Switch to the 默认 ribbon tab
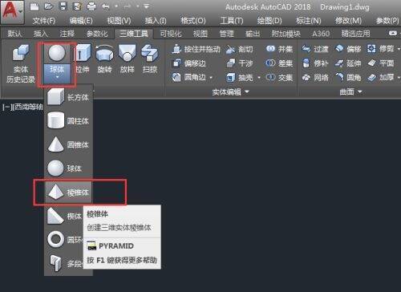401x292 pixels. 14,34
